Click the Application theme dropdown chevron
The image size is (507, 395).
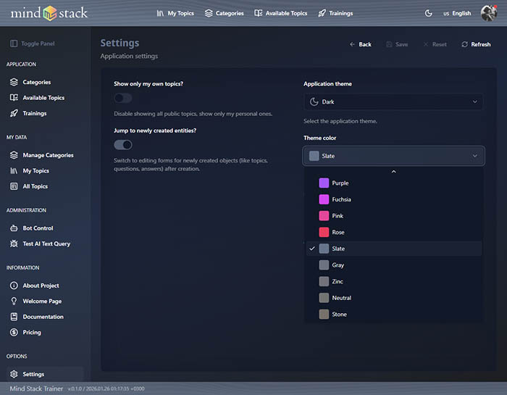tap(474, 101)
